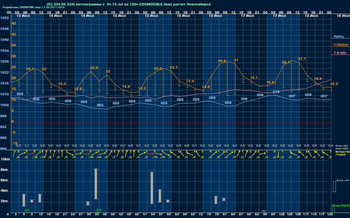Click the -10 temperature axis label
The width and height of the screenshot is (350, 218).
click(x=14, y=143)
